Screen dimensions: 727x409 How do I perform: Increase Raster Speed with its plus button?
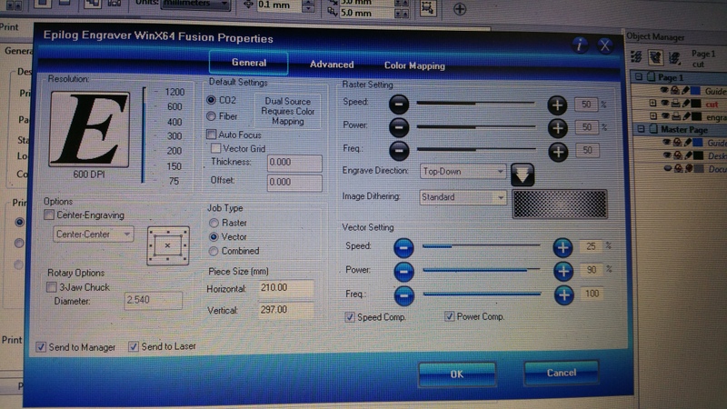pyautogui.click(x=557, y=105)
